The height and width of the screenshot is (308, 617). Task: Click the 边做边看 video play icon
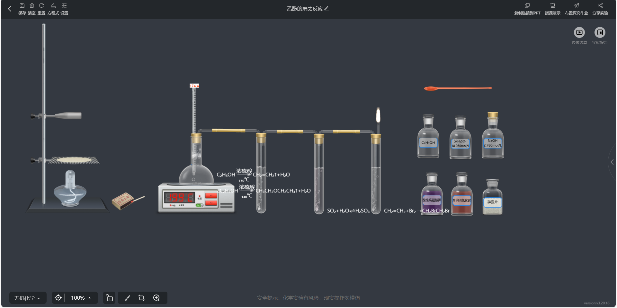click(579, 32)
